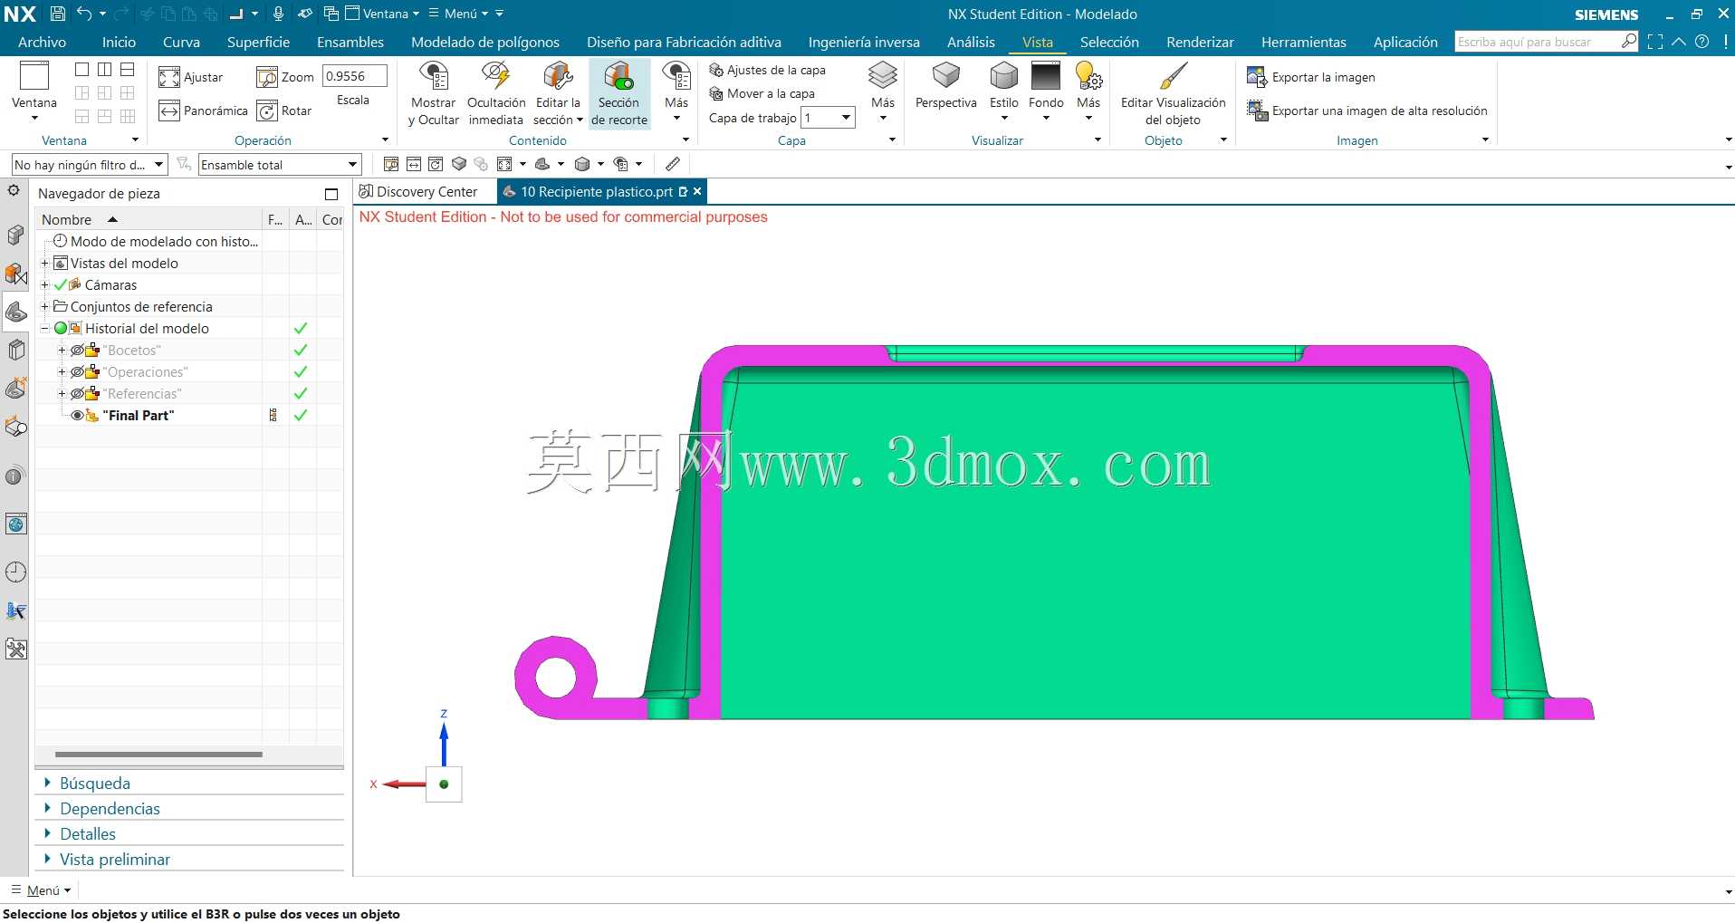
Task: Click the Historial del modelo checkmark
Action: [301, 328]
